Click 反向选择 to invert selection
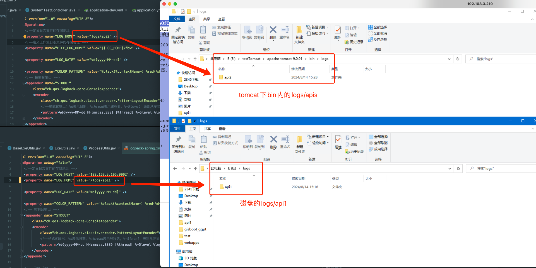 click(378, 39)
